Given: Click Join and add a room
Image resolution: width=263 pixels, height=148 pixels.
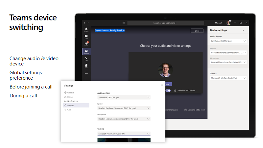Looking at the screenshot, I should tap(196, 110).
